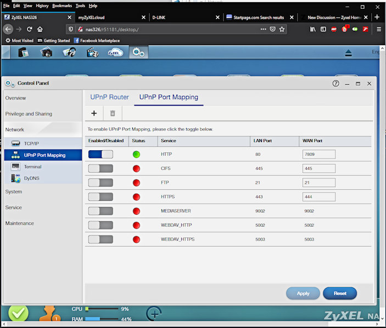Open the browser Bookmarks menu
The height and width of the screenshot is (328, 386).
click(62, 6)
